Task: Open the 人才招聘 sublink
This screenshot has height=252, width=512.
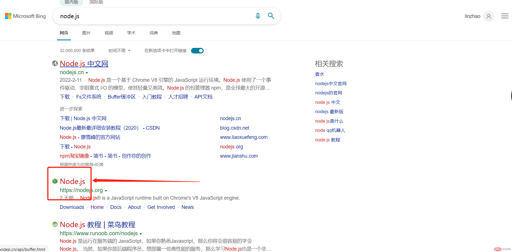Action: point(178,97)
